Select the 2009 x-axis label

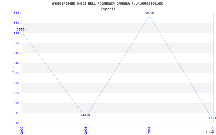(150, 130)
